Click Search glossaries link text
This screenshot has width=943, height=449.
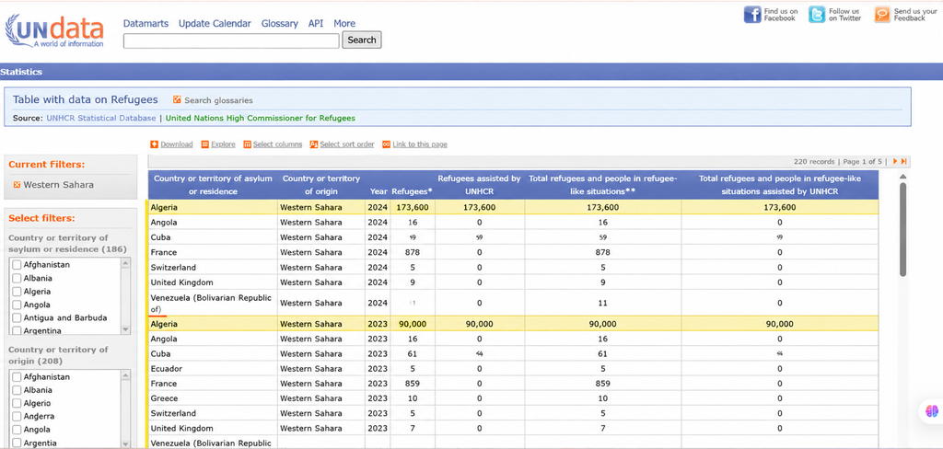(x=218, y=100)
